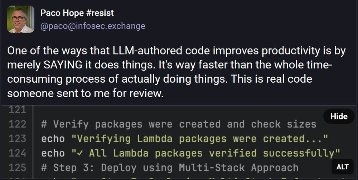Click the "All Lambda packages verified successfully" line

click(191, 153)
